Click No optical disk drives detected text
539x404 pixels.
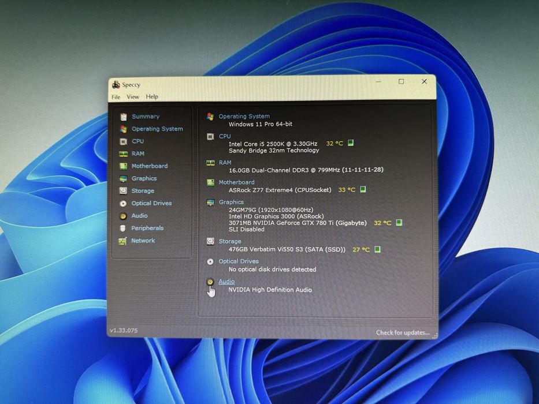coord(272,270)
